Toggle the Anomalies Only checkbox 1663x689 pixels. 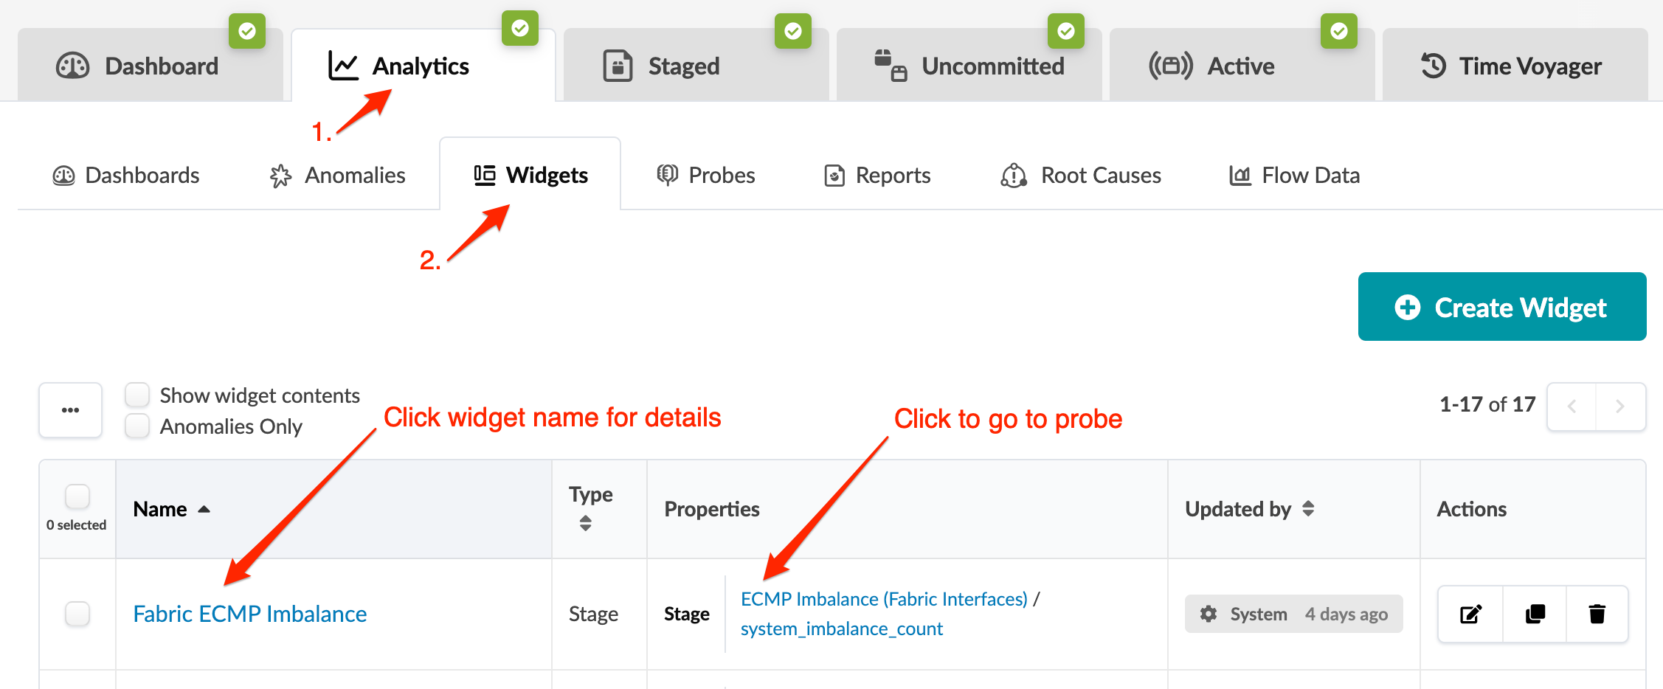137,426
